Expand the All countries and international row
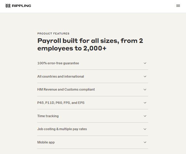The image size is (186, 154). click(x=93, y=76)
